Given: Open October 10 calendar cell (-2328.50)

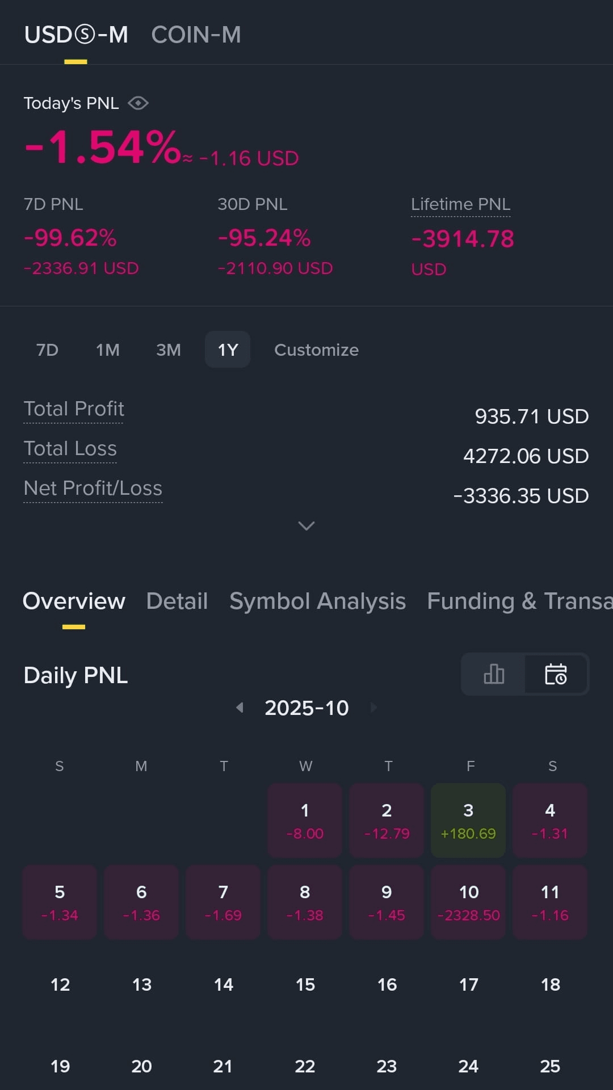Looking at the screenshot, I should tap(468, 902).
